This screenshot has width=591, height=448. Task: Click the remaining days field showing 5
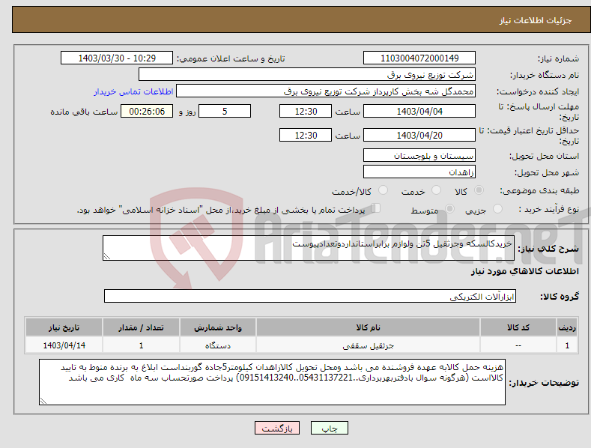[x=225, y=111]
